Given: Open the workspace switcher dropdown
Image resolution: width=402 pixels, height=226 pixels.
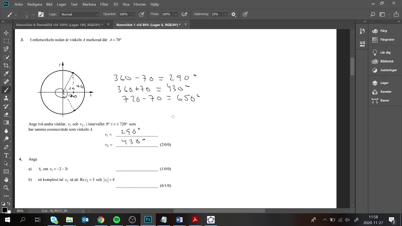Looking at the screenshot, I should (384, 14).
